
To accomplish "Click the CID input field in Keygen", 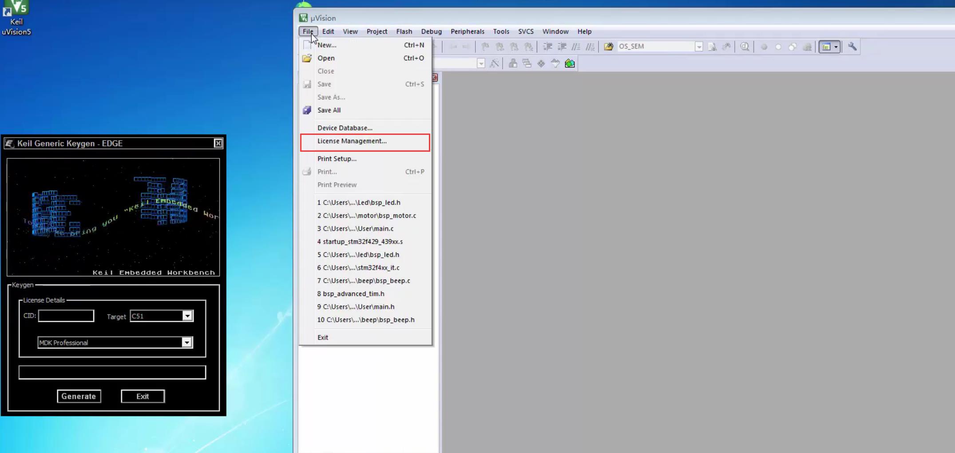I will point(66,316).
